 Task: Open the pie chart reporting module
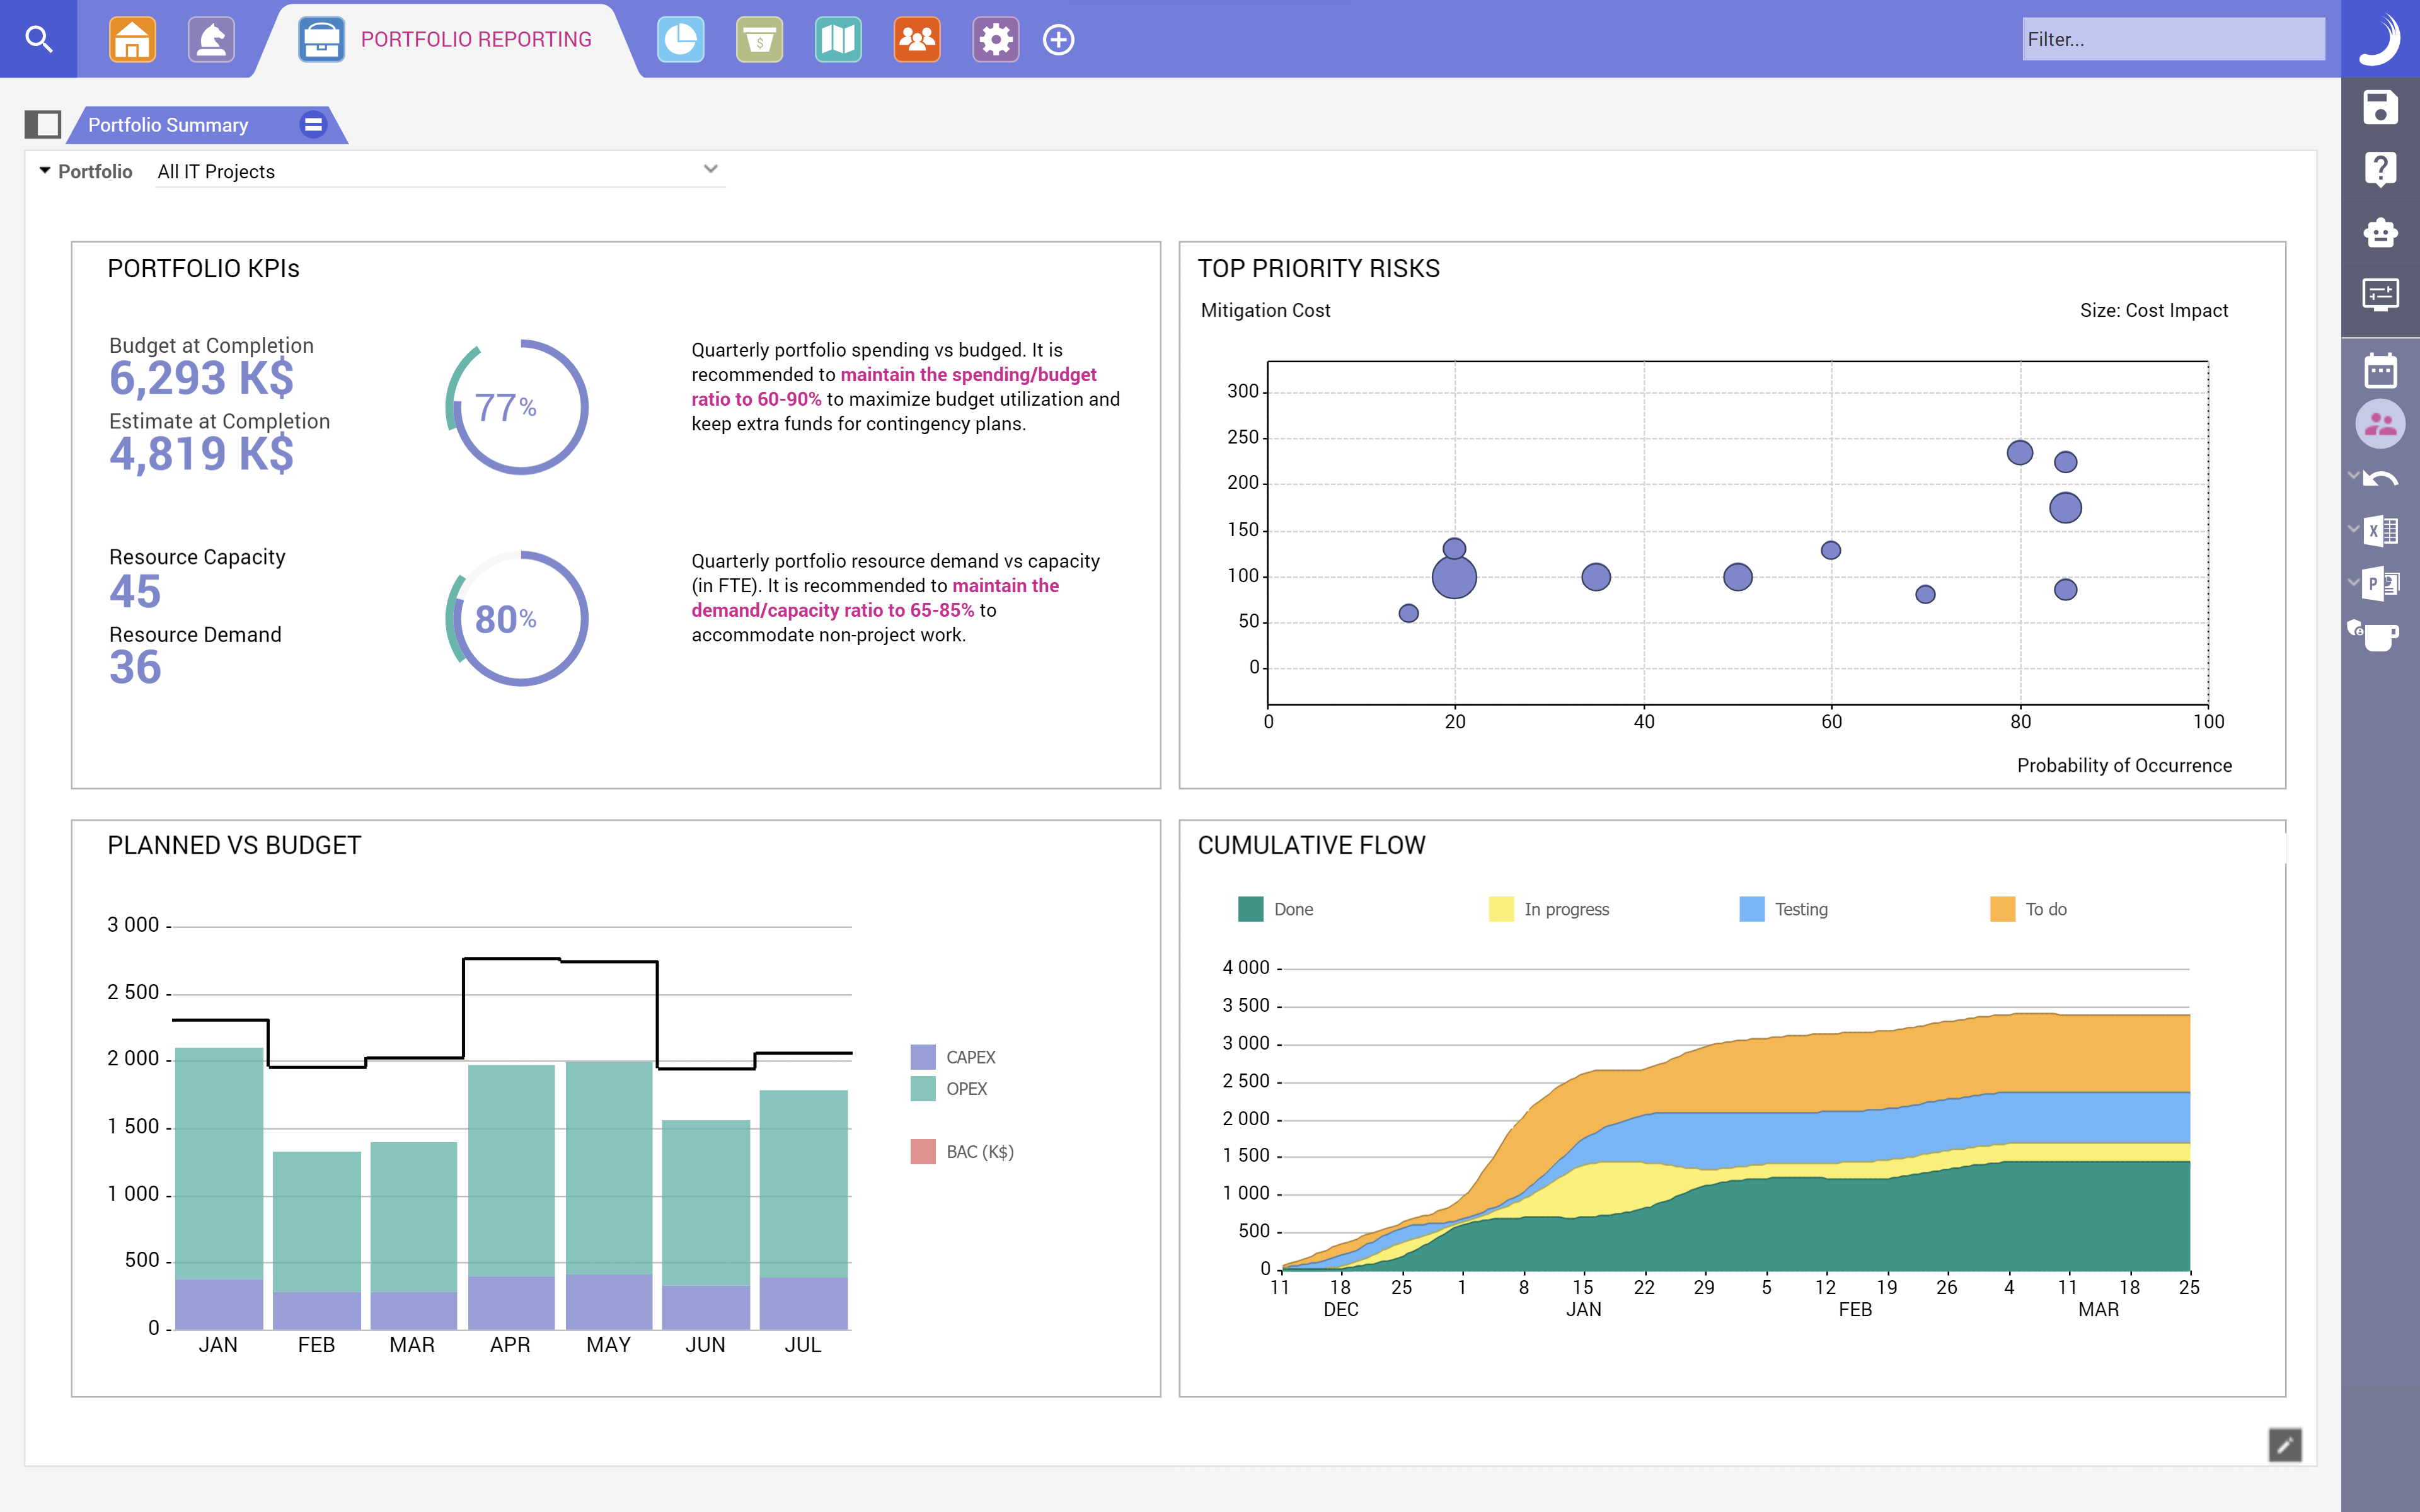pos(682,39)
